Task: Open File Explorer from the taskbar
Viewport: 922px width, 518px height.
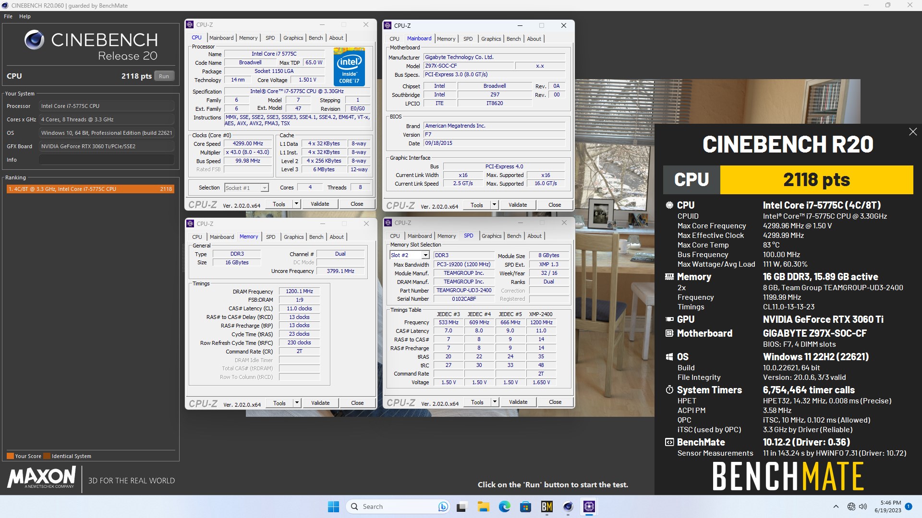Action: point(483,506)
